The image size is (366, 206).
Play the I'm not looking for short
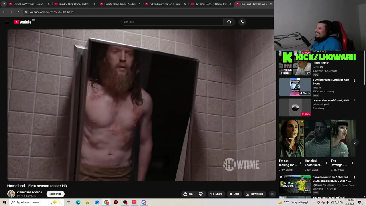point(291,138)
